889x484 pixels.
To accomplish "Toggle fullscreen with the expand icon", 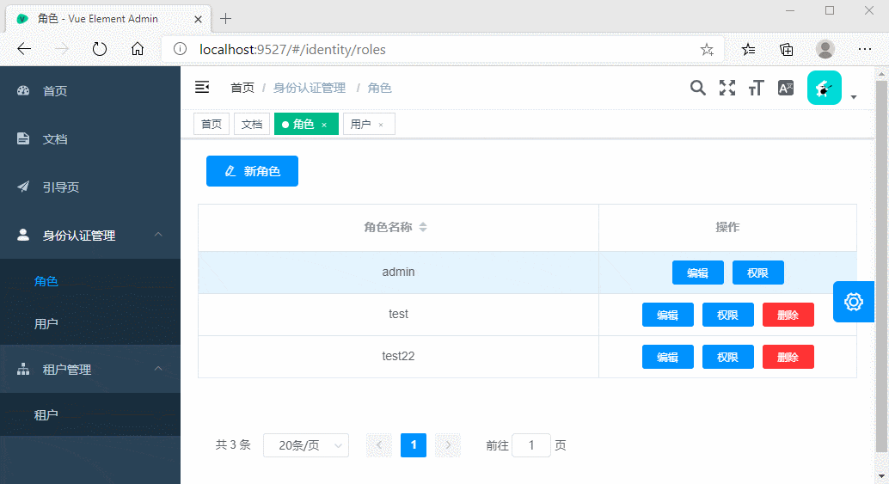I will [727, 88].
